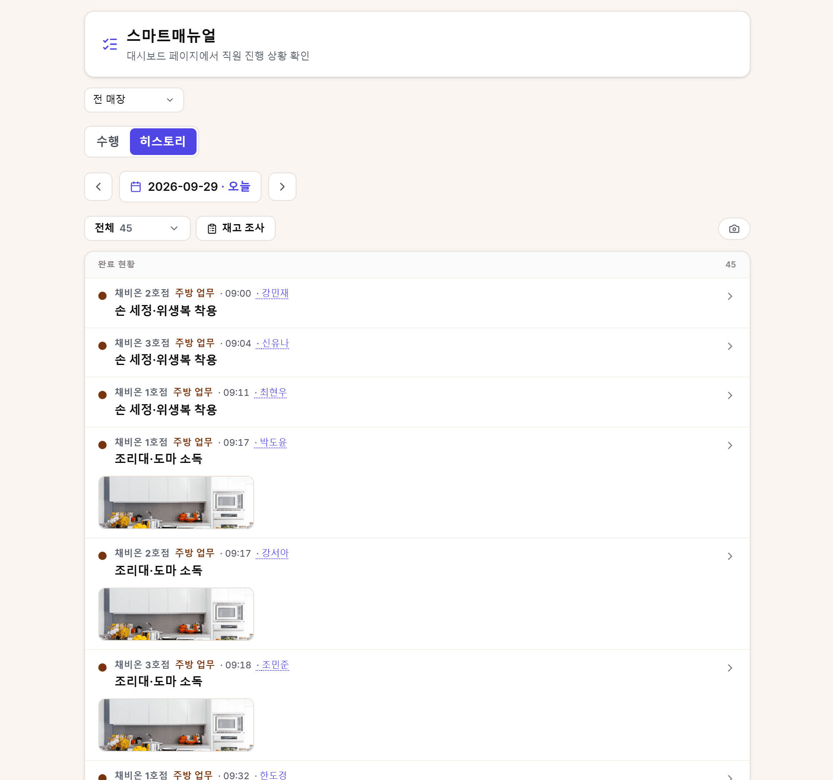The image size is (833, 780).
Task: Open the date picker showing 2026-09-29
Action: tap(190, 187)
